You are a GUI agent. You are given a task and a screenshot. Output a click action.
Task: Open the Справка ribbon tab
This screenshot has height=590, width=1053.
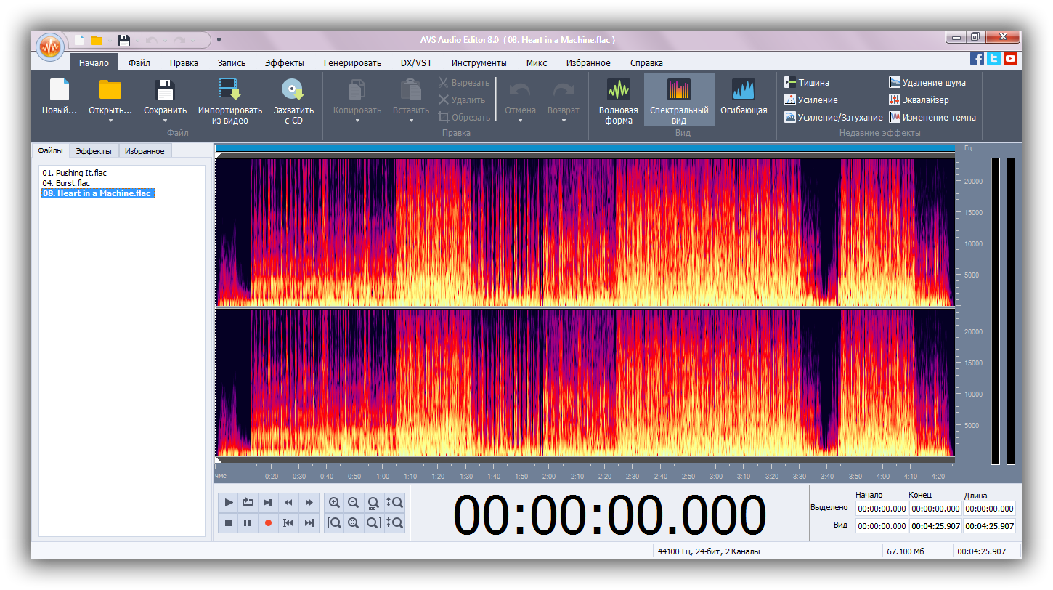tap(646, 63)
